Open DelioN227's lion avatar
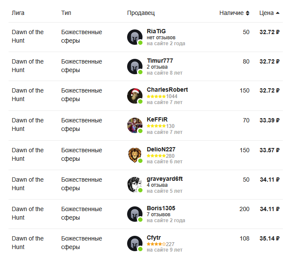The image size is (308, 255). [135, 155]
